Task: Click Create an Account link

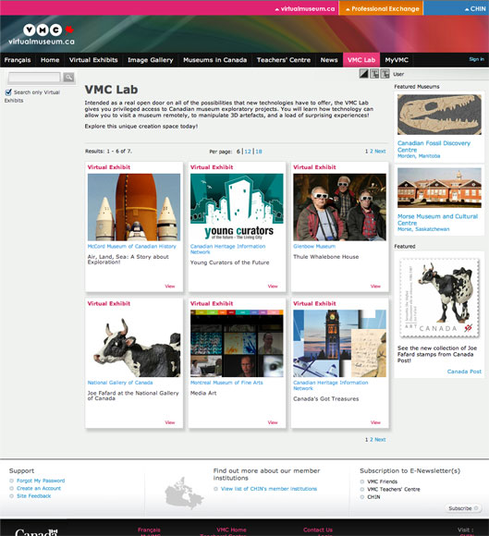Action: 39,489
